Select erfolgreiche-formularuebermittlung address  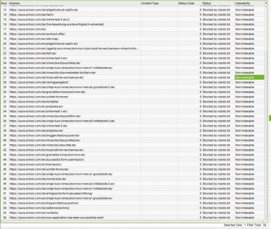click(51, 194)
